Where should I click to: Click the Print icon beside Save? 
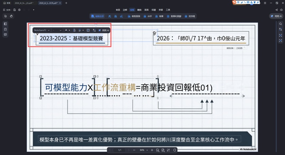[19, 10]
